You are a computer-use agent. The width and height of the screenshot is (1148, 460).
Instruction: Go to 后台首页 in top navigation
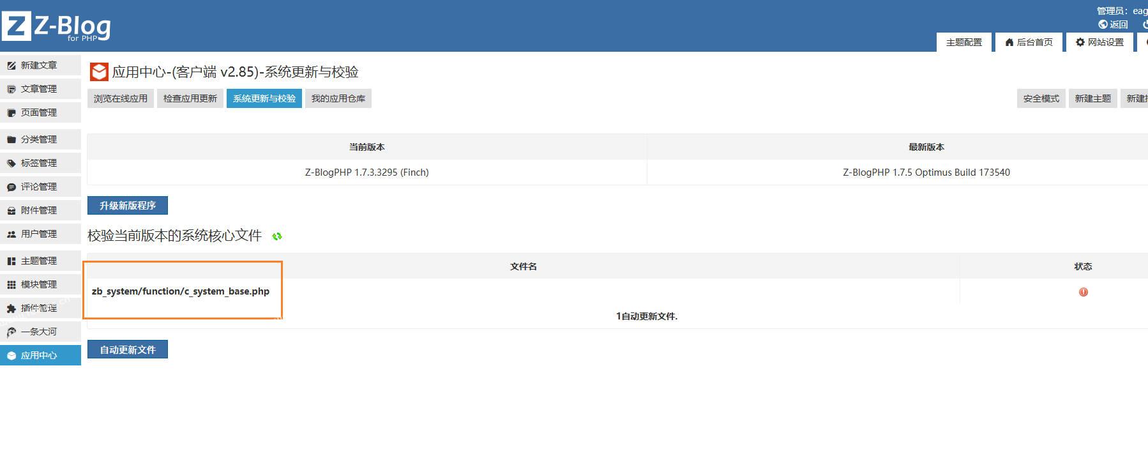(x=1029, y=42)
